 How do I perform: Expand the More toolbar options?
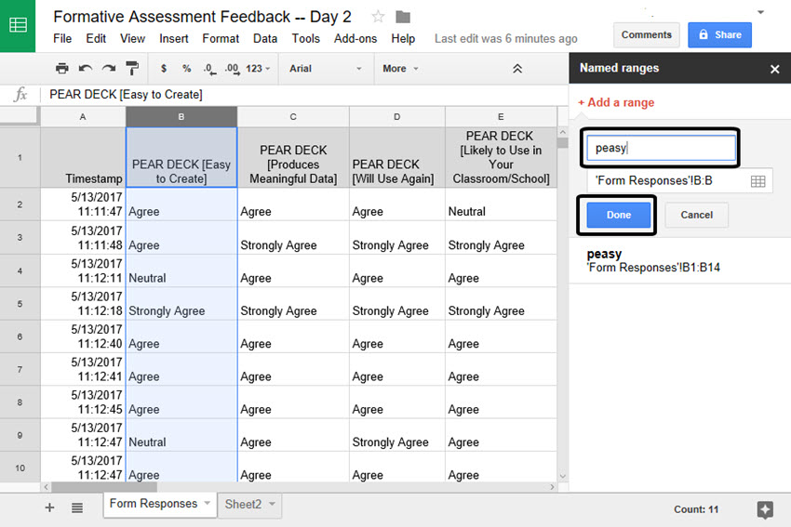[x=400, y=69]
